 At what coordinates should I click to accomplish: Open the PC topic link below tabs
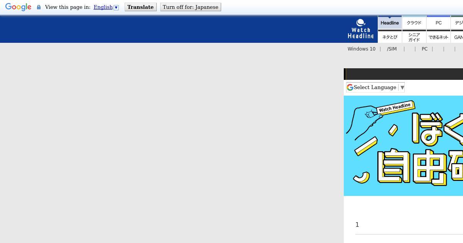pos(424,49)
